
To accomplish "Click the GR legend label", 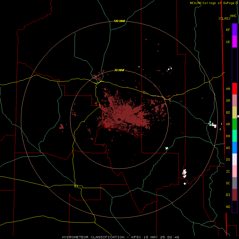I will pos(228,101).
